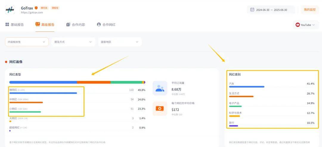The width and height of the screenshot is (322, 147).
Task: Click the average price money icon
Action: 160,108
